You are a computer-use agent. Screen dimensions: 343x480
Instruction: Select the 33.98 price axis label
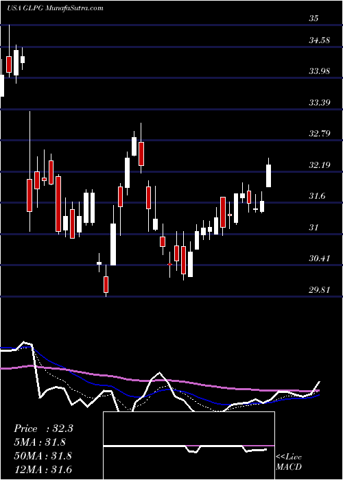coord(320,71)
